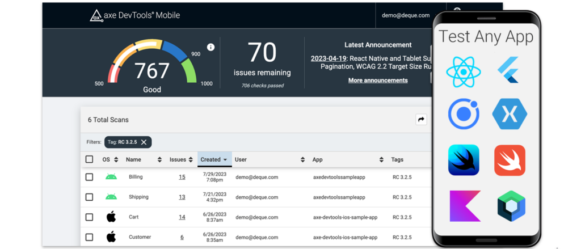
Task: Click the Cart scan name
Action: [134, 217]
